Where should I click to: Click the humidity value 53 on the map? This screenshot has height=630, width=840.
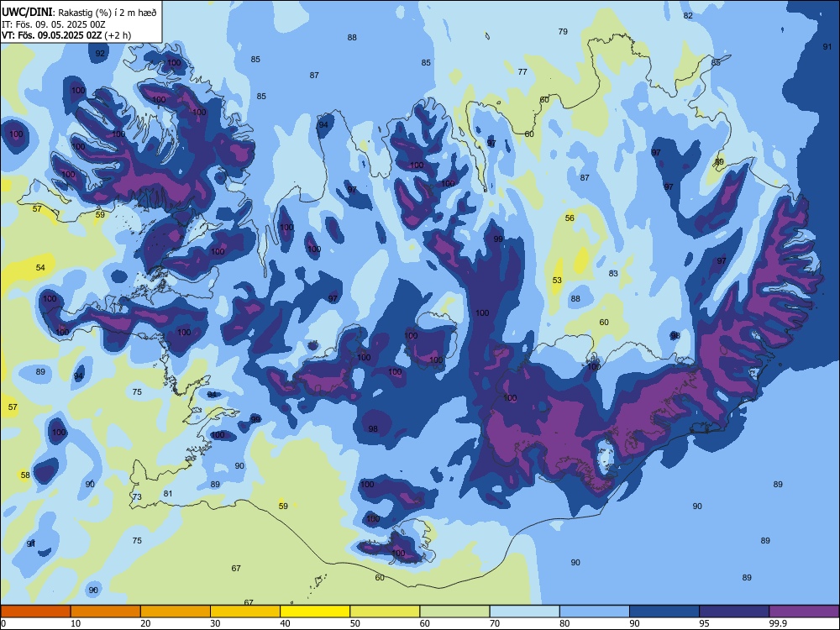pos(557,281)
